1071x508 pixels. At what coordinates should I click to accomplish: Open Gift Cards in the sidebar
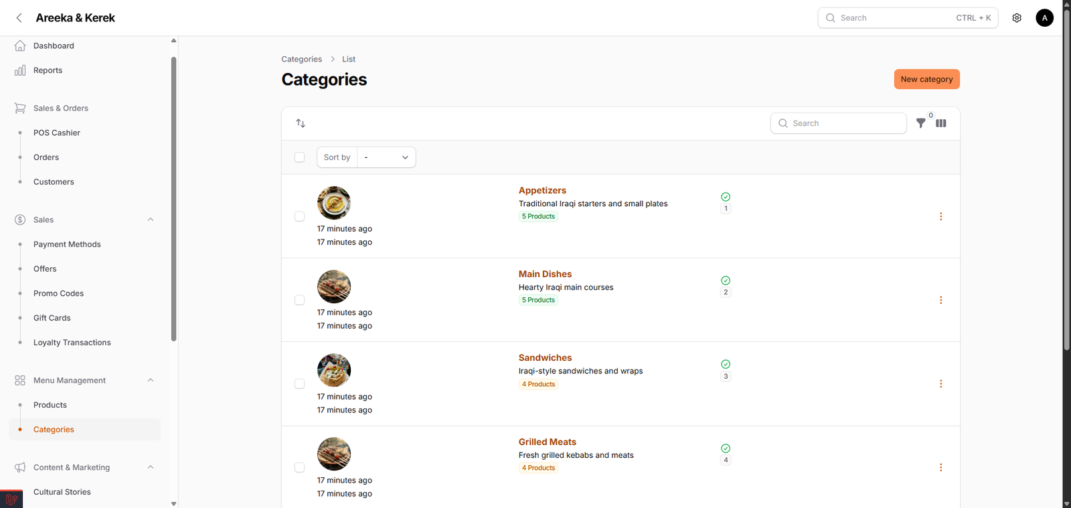pos(85,318)
